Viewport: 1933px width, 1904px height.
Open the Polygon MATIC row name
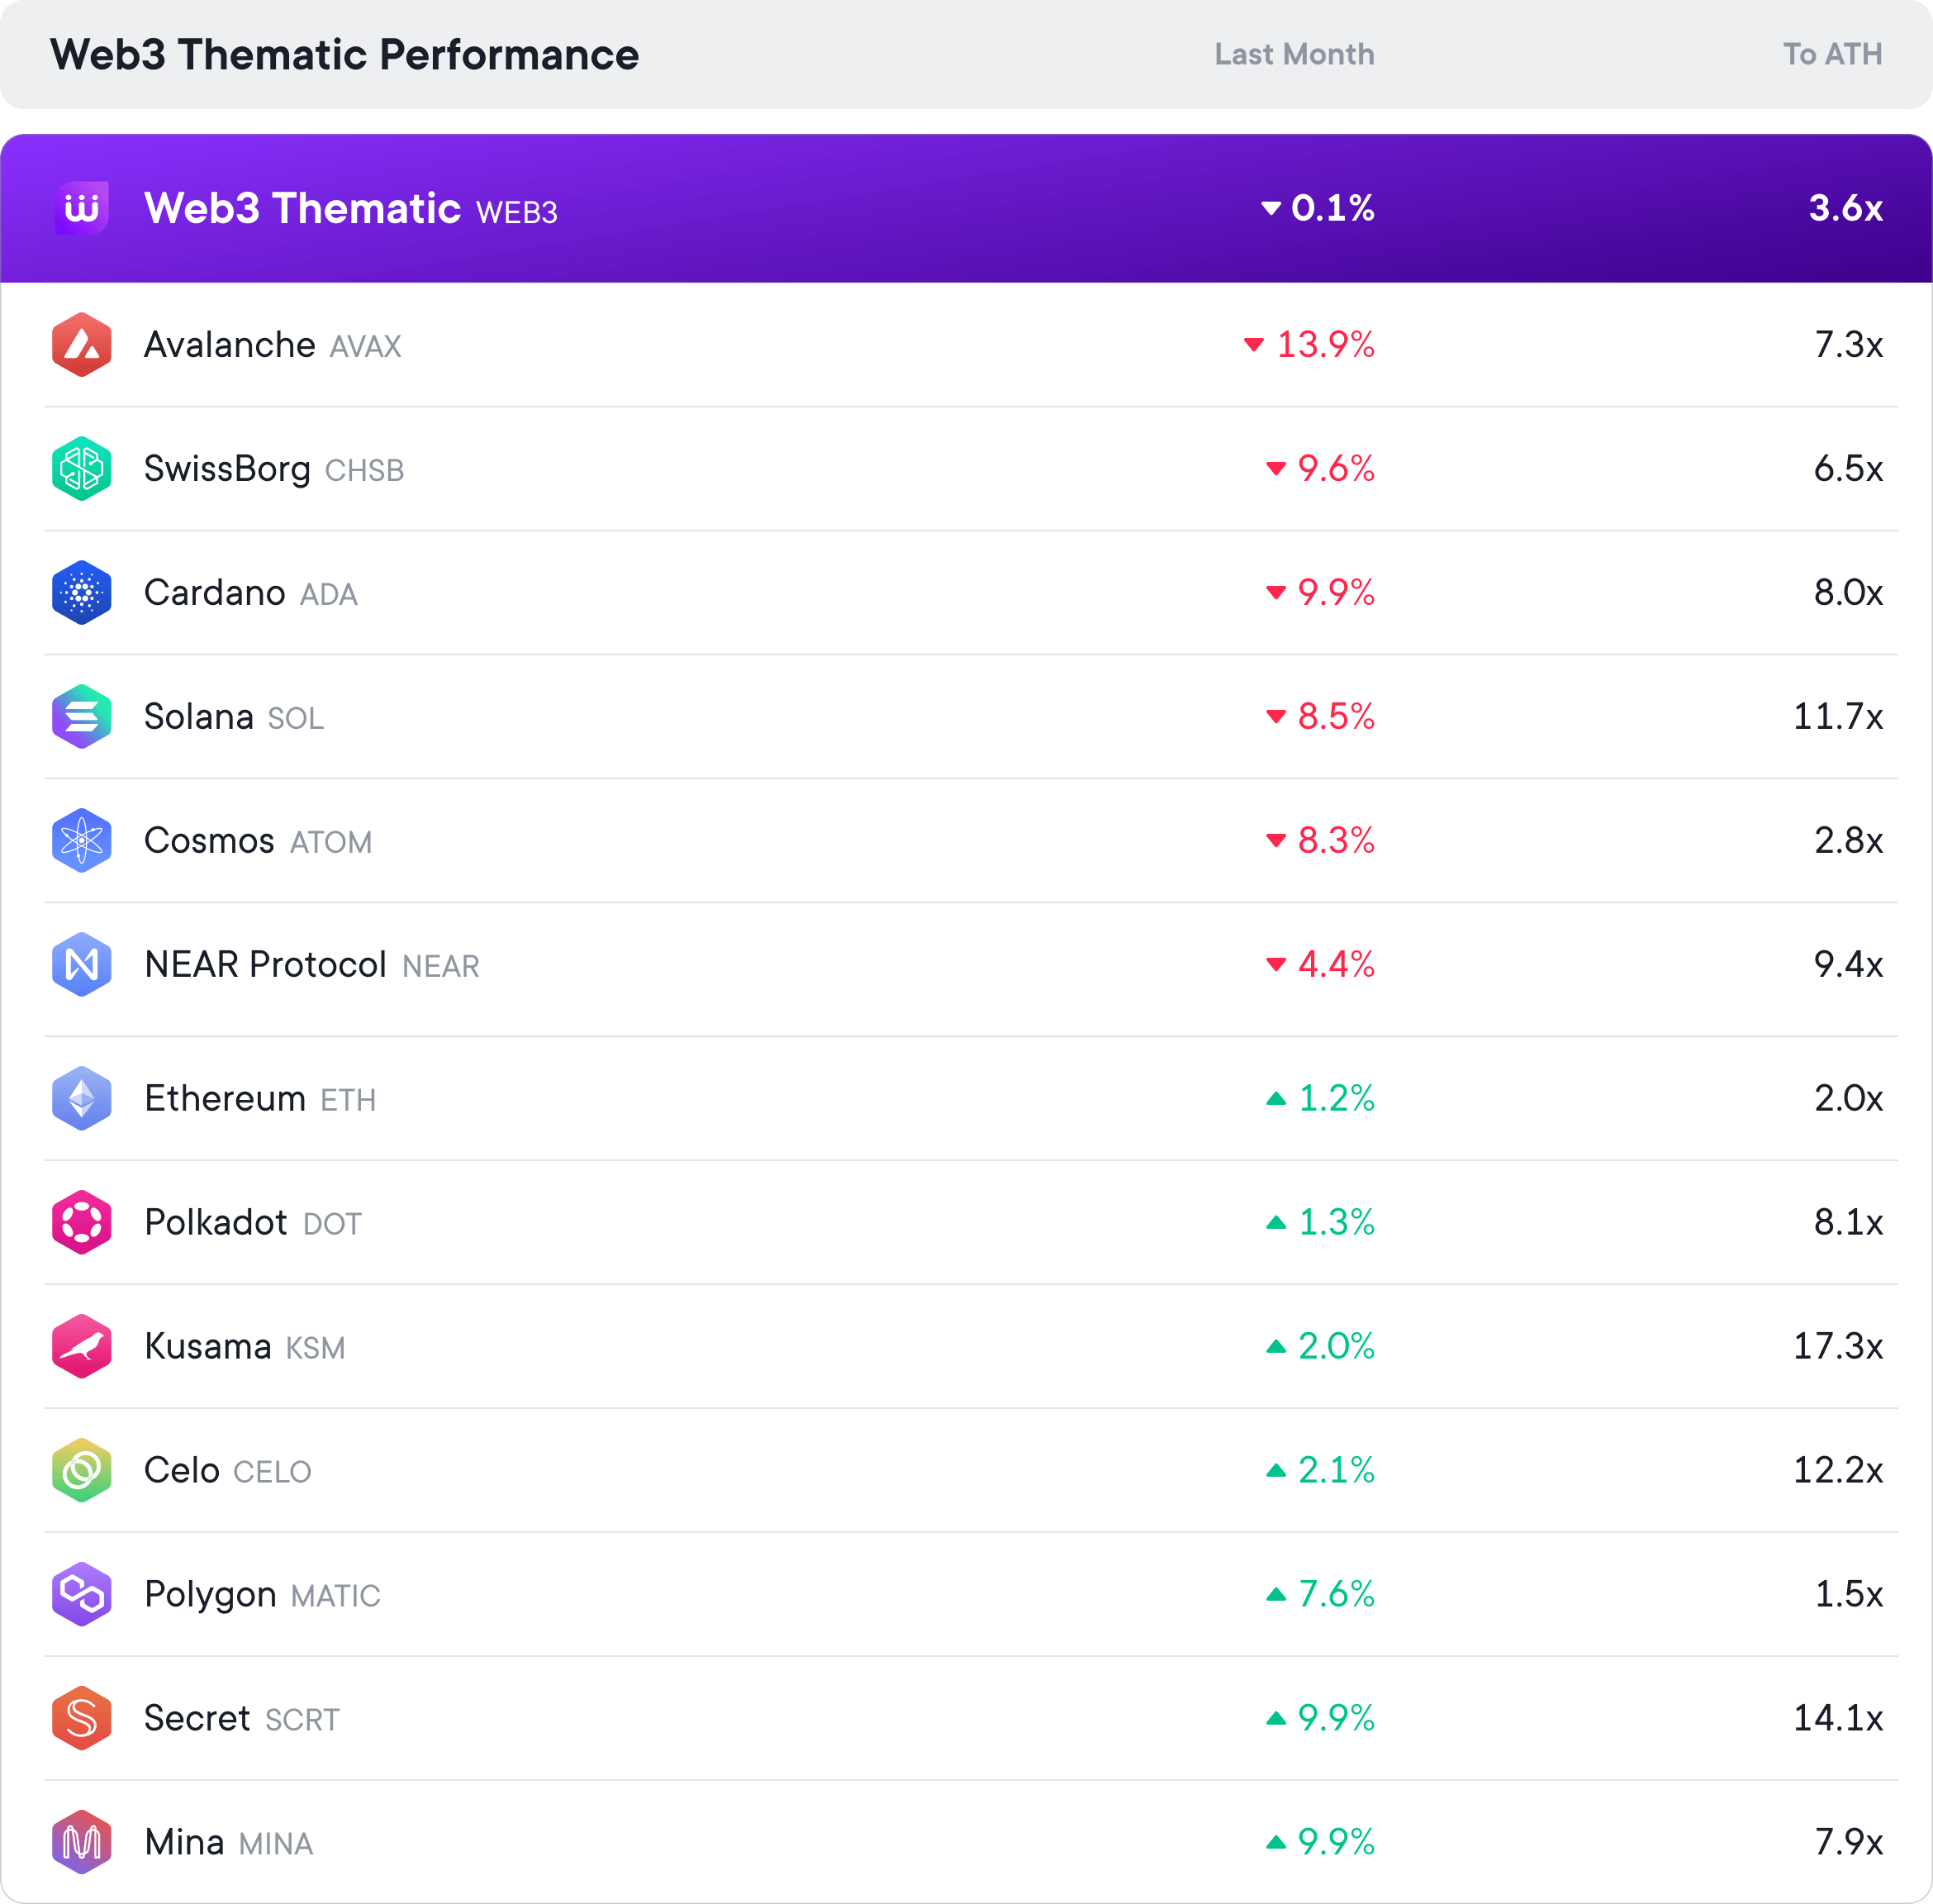pos(262,1595)
